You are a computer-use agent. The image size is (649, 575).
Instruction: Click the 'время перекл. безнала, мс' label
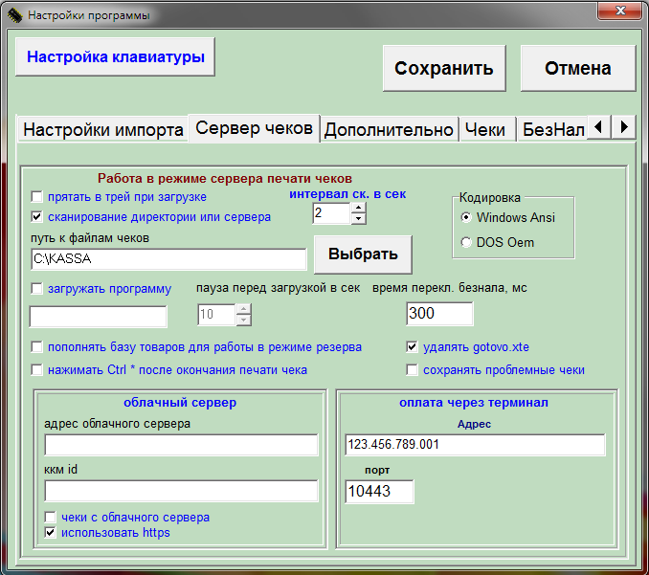pyautogui.click(x=450, y=288)
